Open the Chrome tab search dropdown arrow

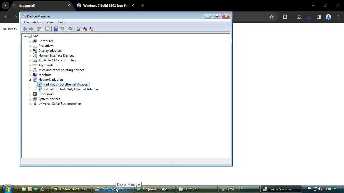click(x=5, y=5)
